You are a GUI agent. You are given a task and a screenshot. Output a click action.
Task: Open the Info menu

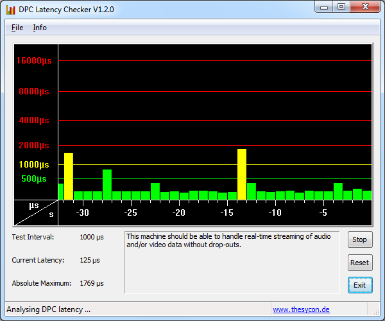(x=40, y=28)
